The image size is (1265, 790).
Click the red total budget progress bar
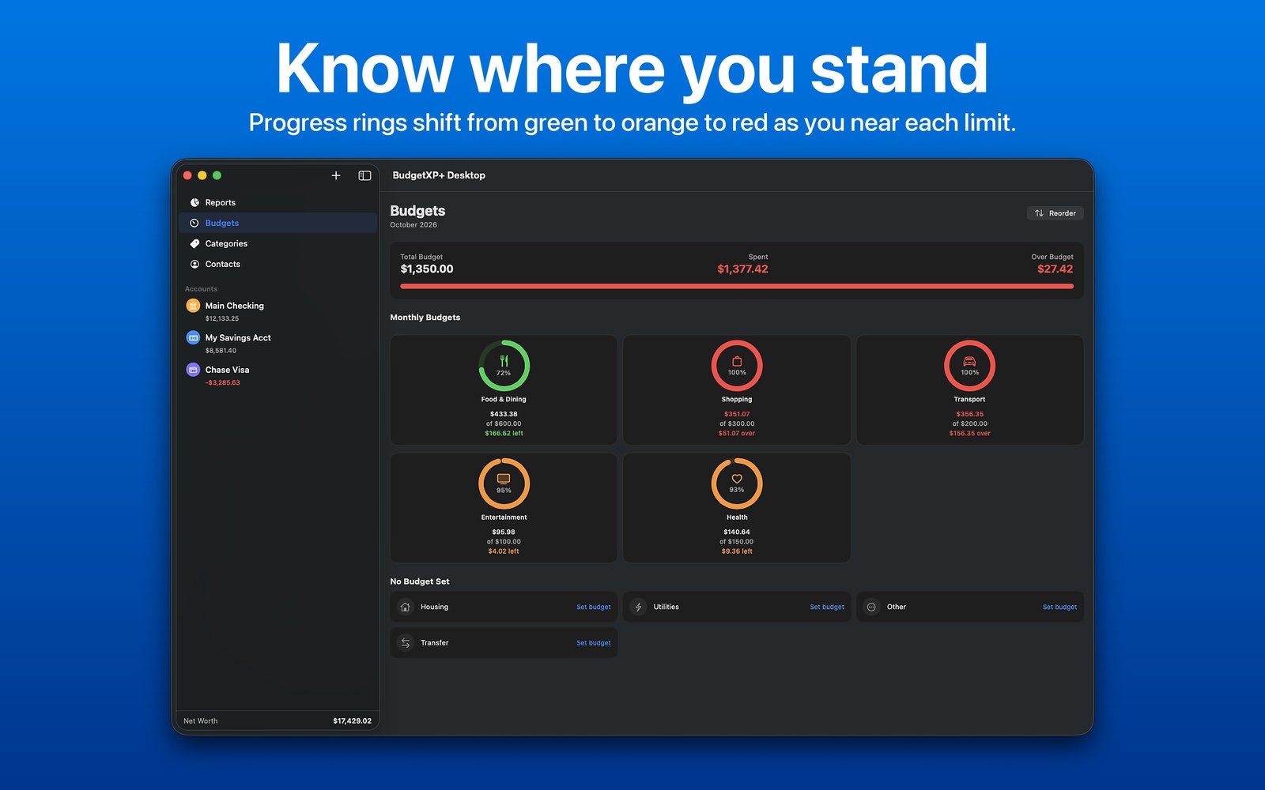(x=737, y=286)
